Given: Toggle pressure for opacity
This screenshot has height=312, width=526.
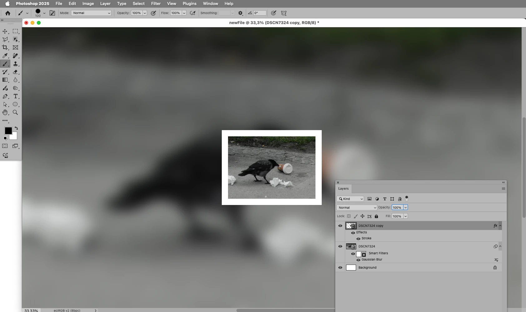Looking at the screenshot, I should (x=153, y=13).
